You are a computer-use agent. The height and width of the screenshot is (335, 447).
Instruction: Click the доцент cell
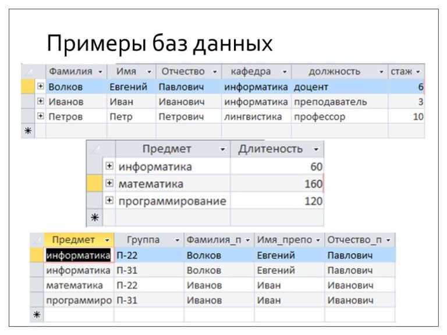click(339, 87)
